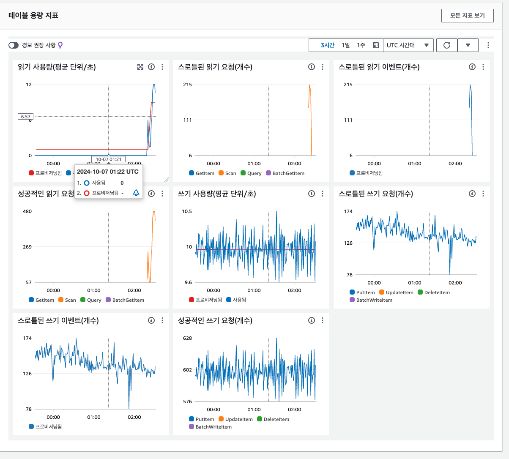This screenshot has width=509, height=459.
Task: Show info for 스로틀된 읽기 요청(개수) chart
Action: click(312, 67)
